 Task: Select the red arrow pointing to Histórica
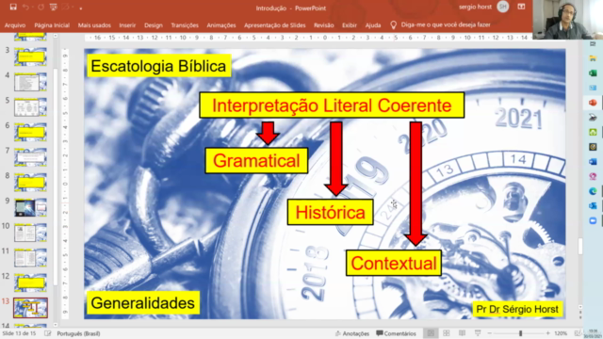[336, 159]
